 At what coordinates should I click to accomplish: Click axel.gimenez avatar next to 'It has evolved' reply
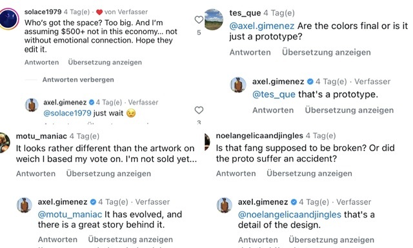(x=25, y=205)
